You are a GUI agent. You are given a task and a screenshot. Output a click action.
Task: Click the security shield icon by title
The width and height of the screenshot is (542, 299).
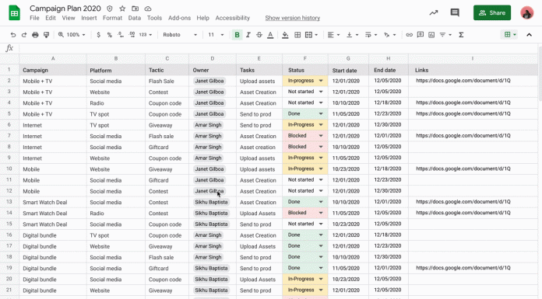tap(110, 9)
